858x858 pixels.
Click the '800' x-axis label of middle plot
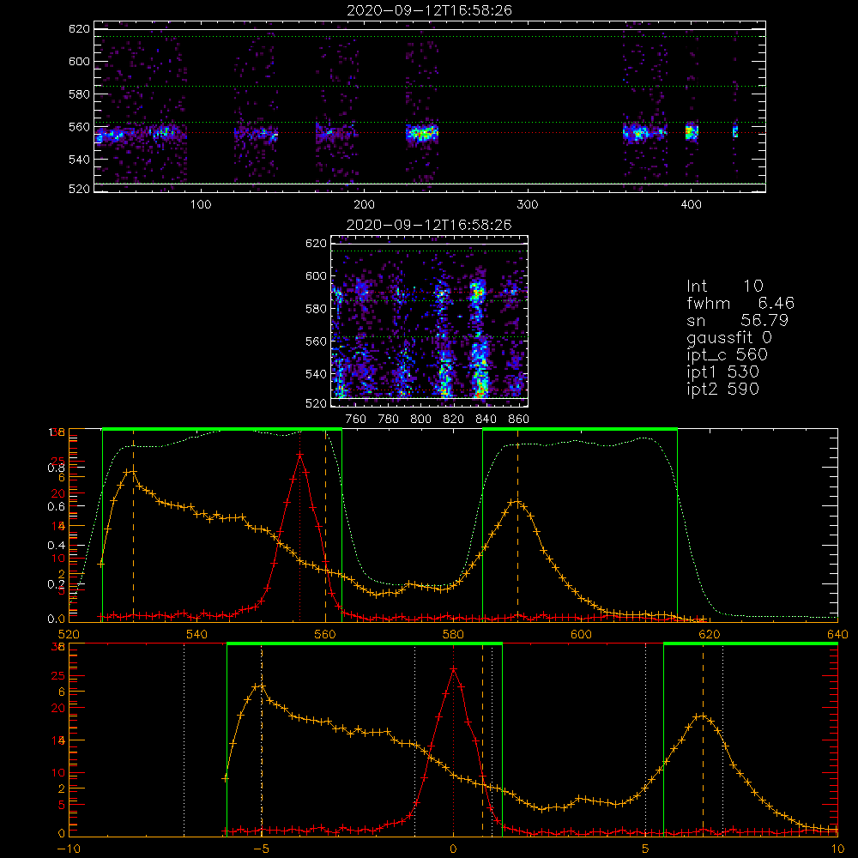tap(420, 420)
